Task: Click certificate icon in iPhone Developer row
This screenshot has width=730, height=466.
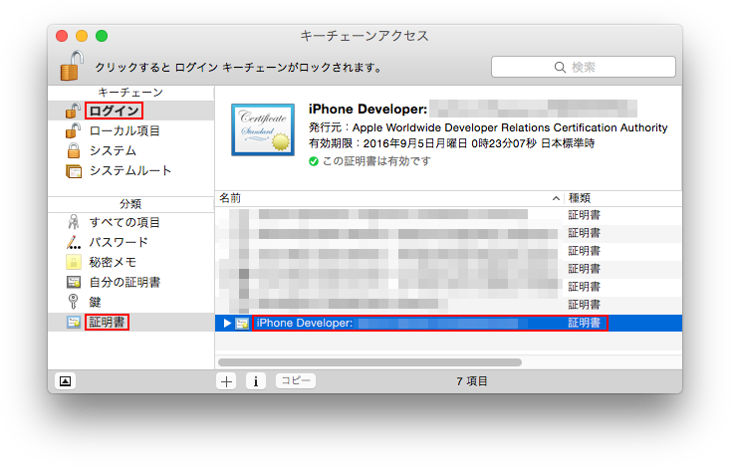Action: coord(242,324)
